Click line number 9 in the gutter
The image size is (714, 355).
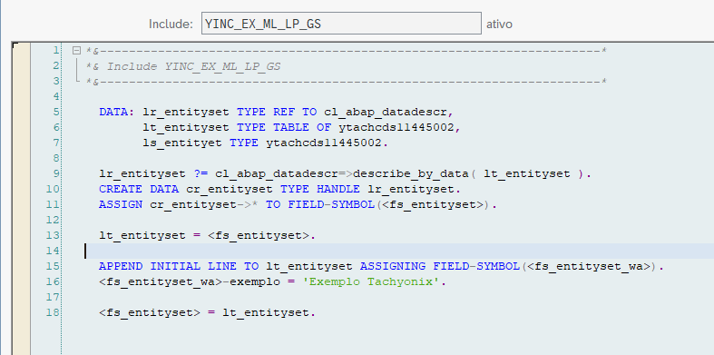(55, 173)
